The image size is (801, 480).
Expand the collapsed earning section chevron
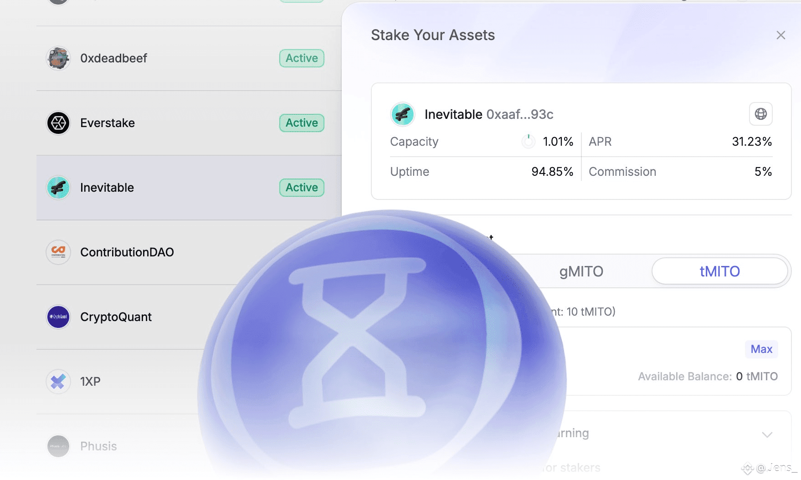click(767, 434)
